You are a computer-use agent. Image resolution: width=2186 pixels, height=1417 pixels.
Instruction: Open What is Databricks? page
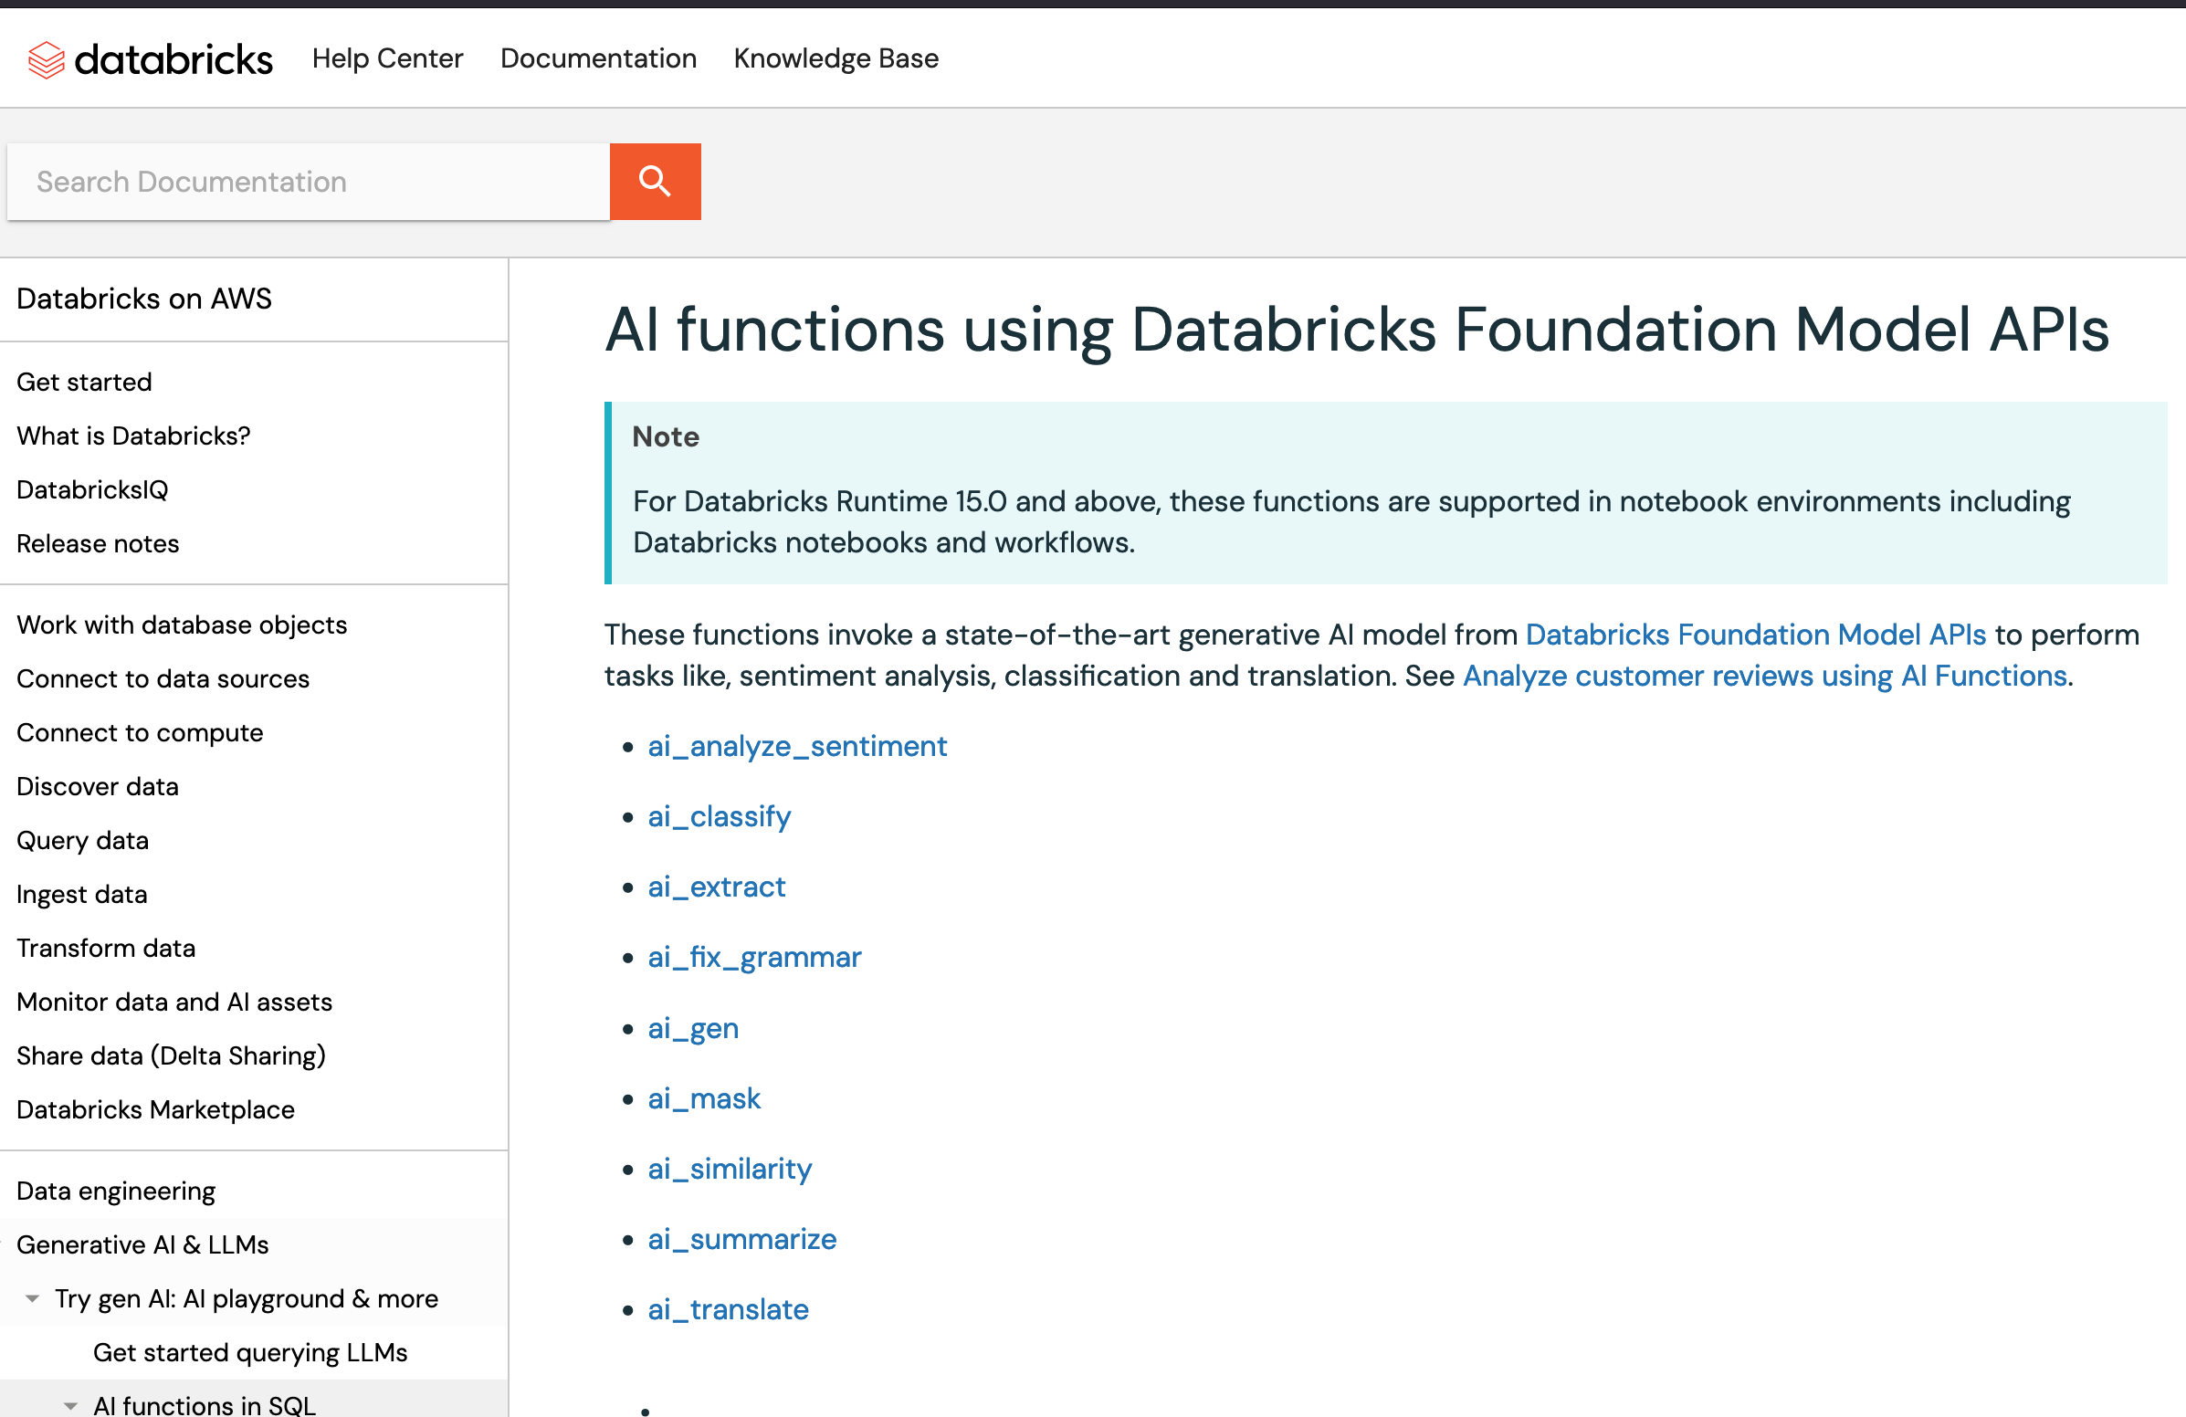[x=133, y=436]
